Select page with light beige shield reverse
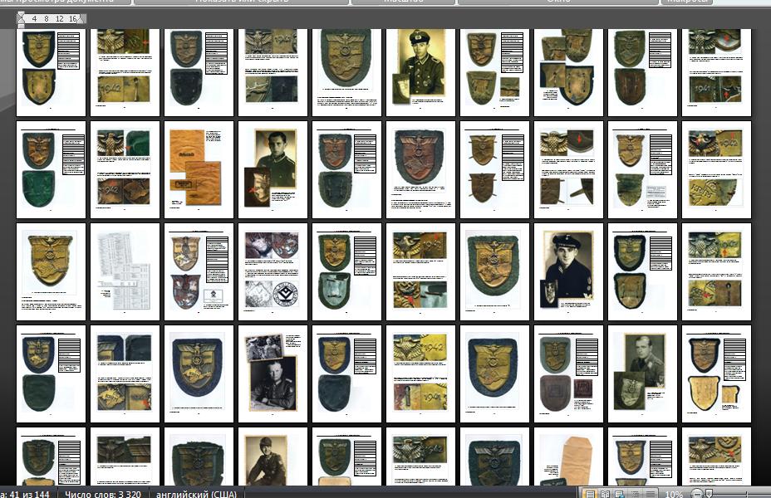The height and width of the screenshot is (498, 771). click(x=716, y=373)
